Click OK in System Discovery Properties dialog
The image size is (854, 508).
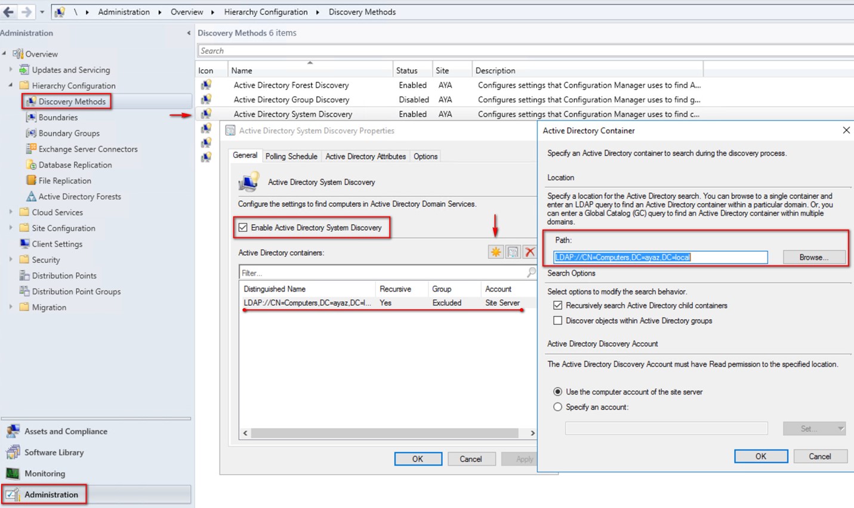(418, 459)
